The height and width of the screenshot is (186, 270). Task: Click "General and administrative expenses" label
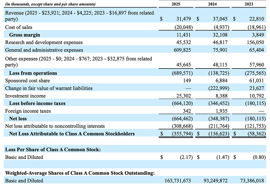point(44,50)
